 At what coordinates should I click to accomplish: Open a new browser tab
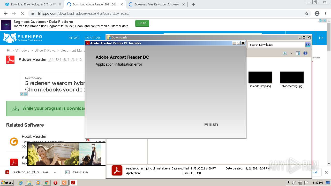[x=193, y=4]
